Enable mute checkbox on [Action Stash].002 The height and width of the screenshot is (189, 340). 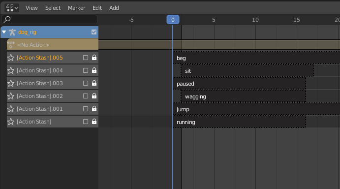[x=86, y=96]
